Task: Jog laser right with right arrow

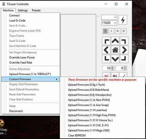Action: click(x=124, y=50)
